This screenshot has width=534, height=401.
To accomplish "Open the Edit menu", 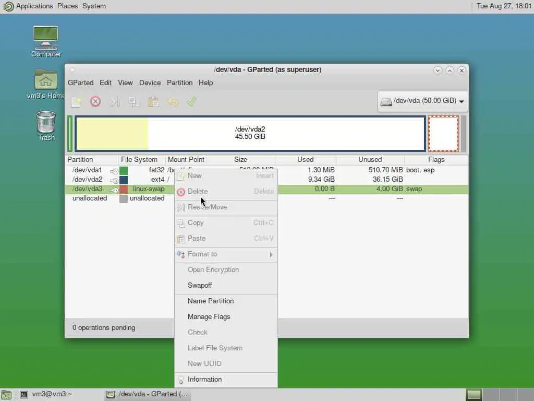I will coord(105,82).
